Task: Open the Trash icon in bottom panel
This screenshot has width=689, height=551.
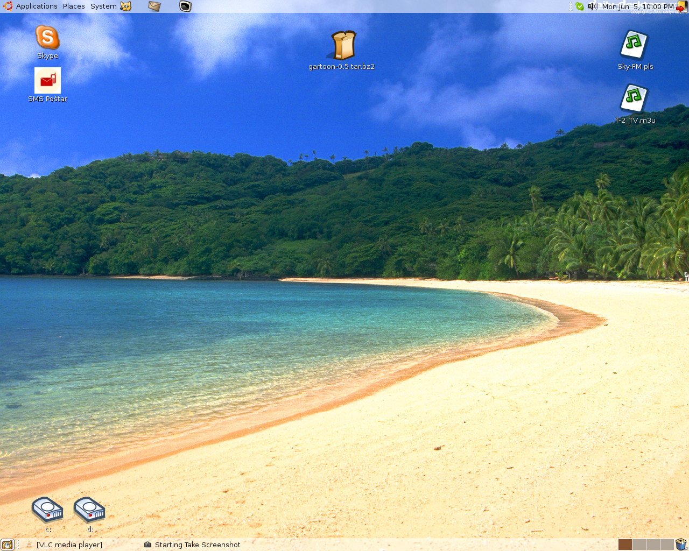Action: point(681,545)
